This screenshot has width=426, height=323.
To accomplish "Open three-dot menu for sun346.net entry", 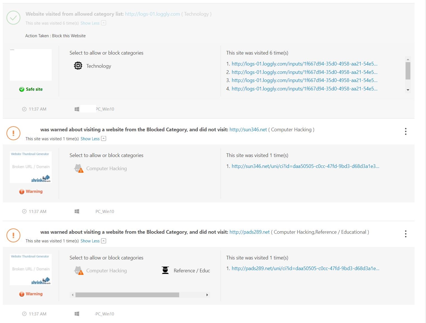I will [x=405, y=132].
